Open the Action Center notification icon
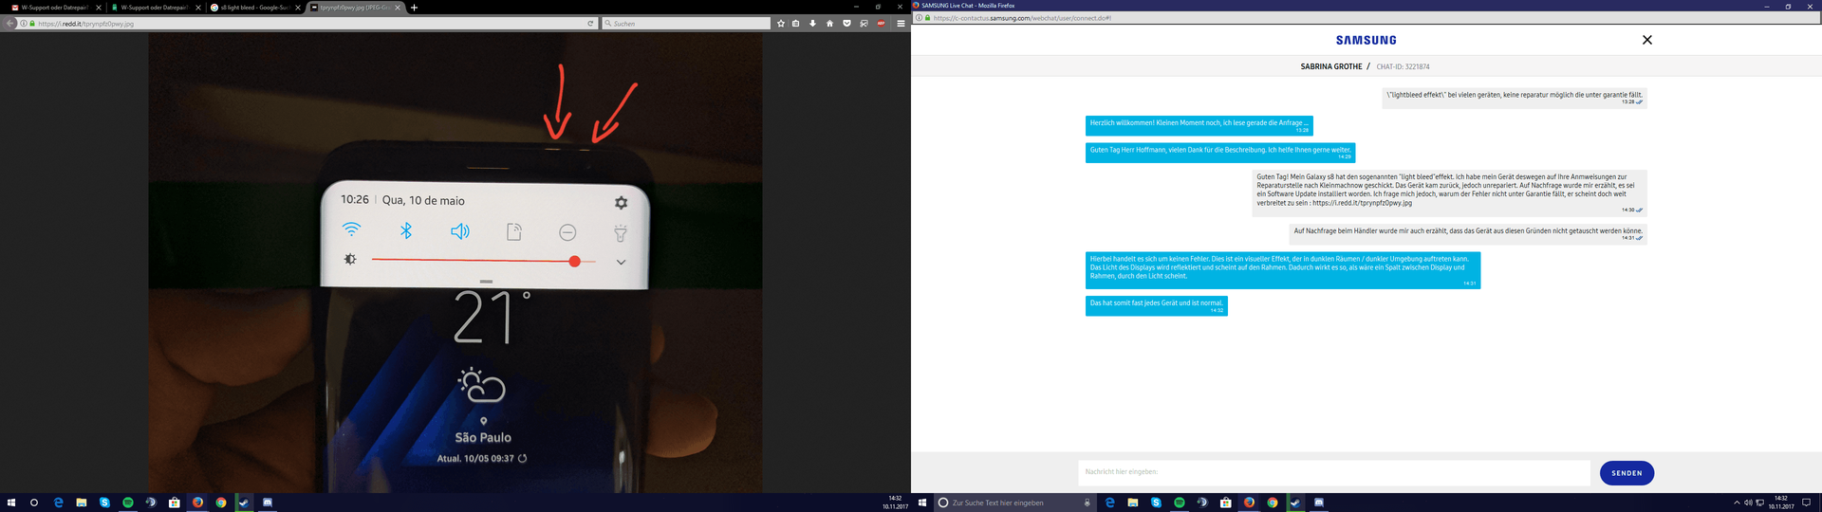Screen dimensions: 1822x512 pos(1806,503)
